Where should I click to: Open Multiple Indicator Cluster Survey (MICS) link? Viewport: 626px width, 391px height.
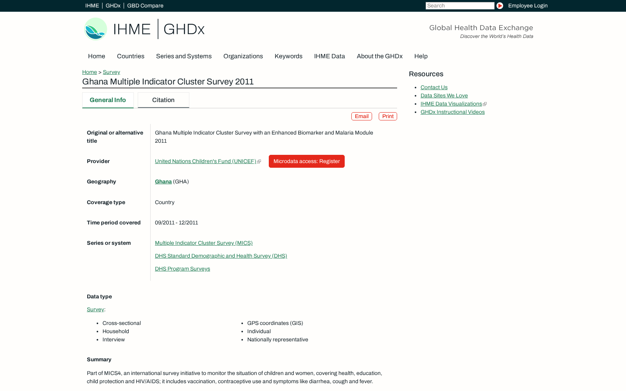(204, 243)
